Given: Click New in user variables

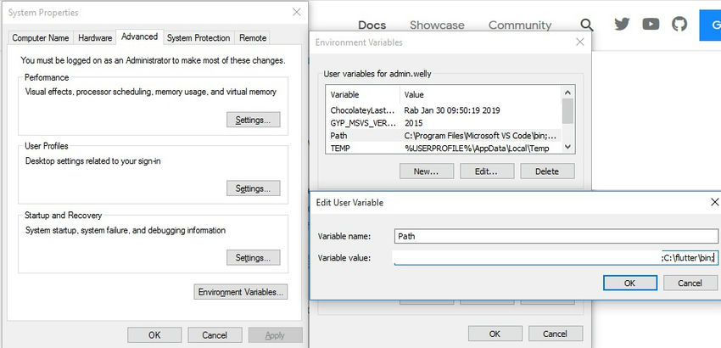Looking at the screenshot, I should click(427, 171).
